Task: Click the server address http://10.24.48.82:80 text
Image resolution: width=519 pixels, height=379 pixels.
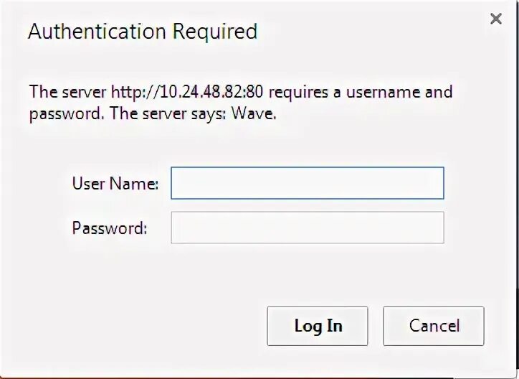Action: (x=187, y=92)
